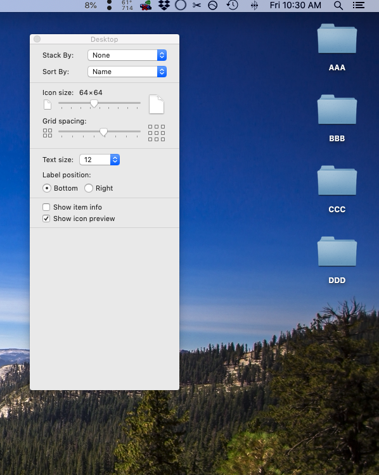Open Spotlight search magnifier in menu bar

coord(338,6)
